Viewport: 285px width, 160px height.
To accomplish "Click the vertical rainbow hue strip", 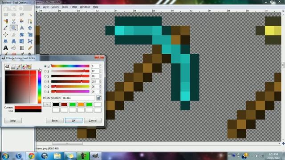I will pyautogui.click(x=40, y=87).
